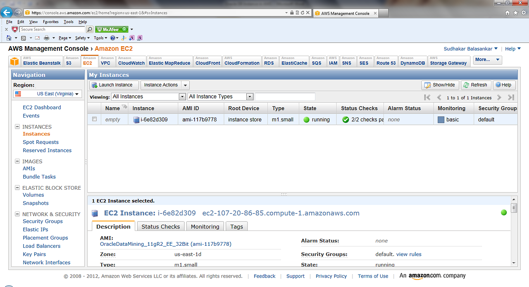The image size is (529, 287).
Task: Open the Favorites menu
Action: pyautogui.click(x=51, y=22)
